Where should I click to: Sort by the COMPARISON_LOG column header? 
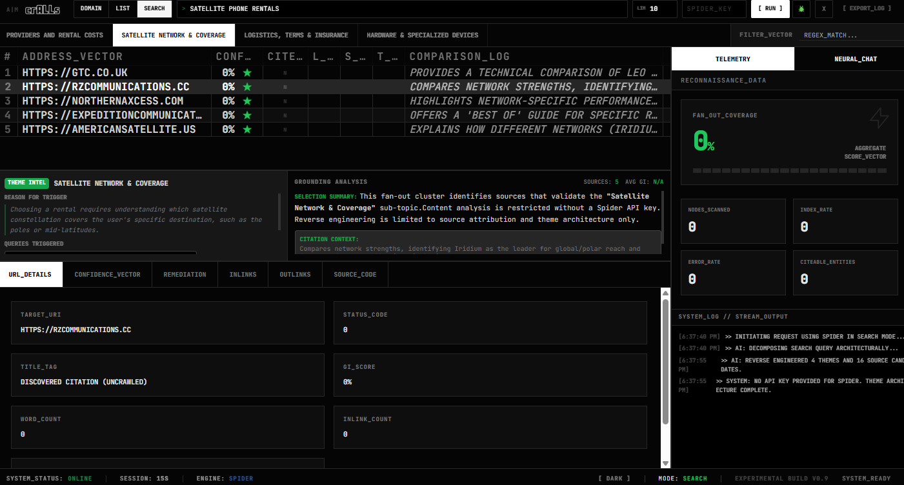click(x=459, y=57)
